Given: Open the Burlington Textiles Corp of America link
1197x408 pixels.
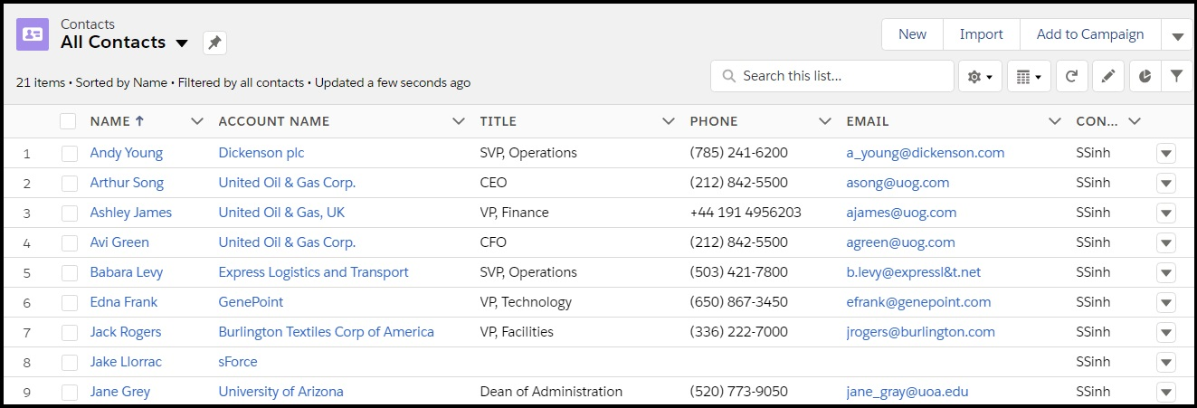Looking at the screenshot, I should point(326,332).
